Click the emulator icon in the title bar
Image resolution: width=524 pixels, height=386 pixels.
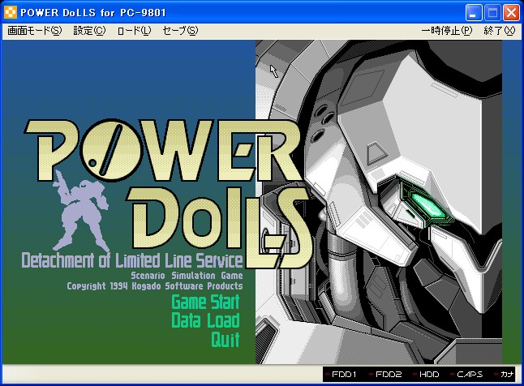tap(11, 12)
